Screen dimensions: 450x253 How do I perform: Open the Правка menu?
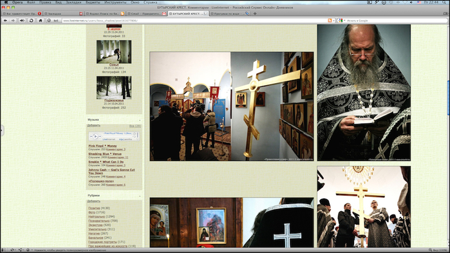(x=45, y=3)
